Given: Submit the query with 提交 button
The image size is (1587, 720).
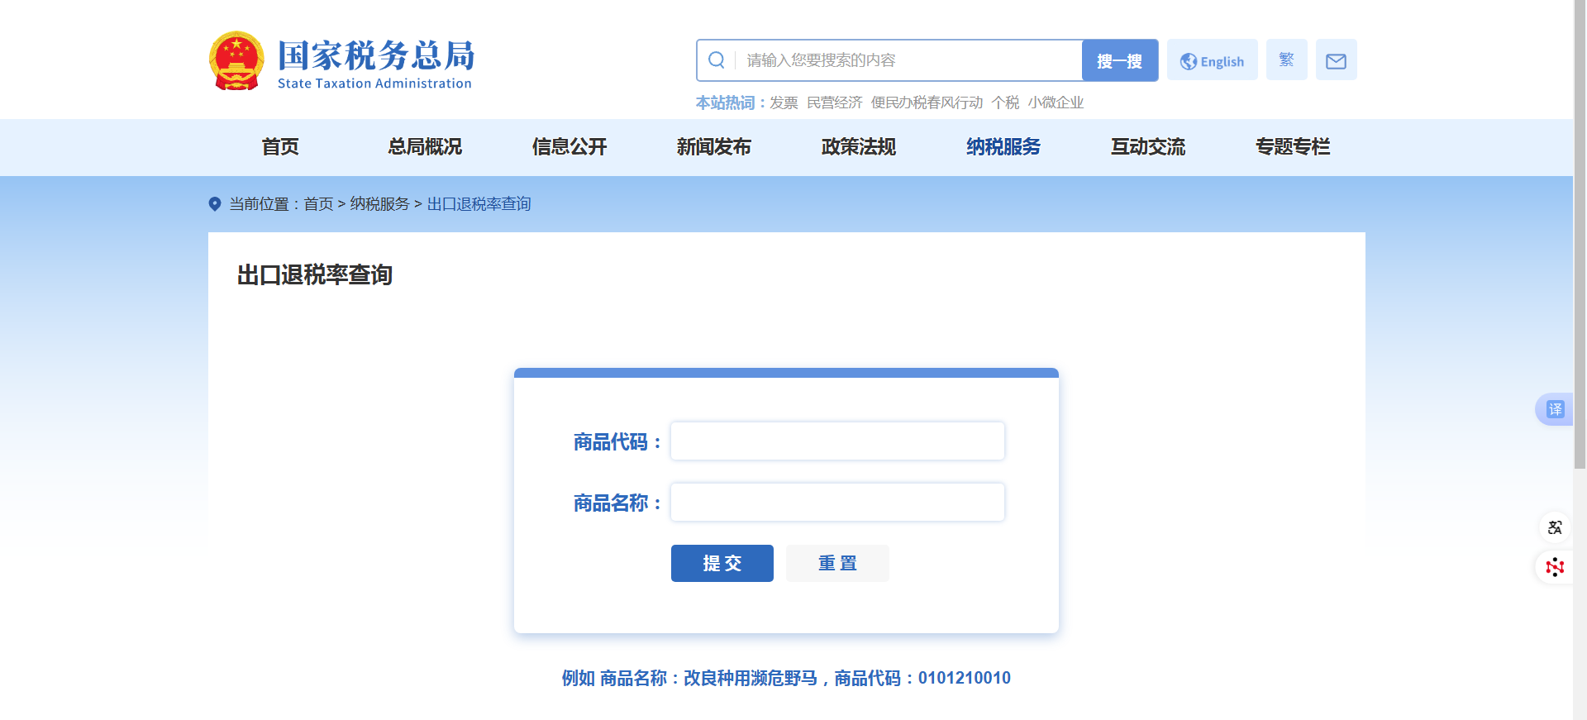Looking at the screenshot, I should (722, 563).
